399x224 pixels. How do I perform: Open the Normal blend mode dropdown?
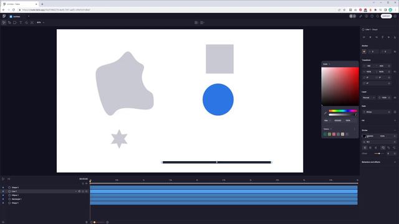coord(368,98)
